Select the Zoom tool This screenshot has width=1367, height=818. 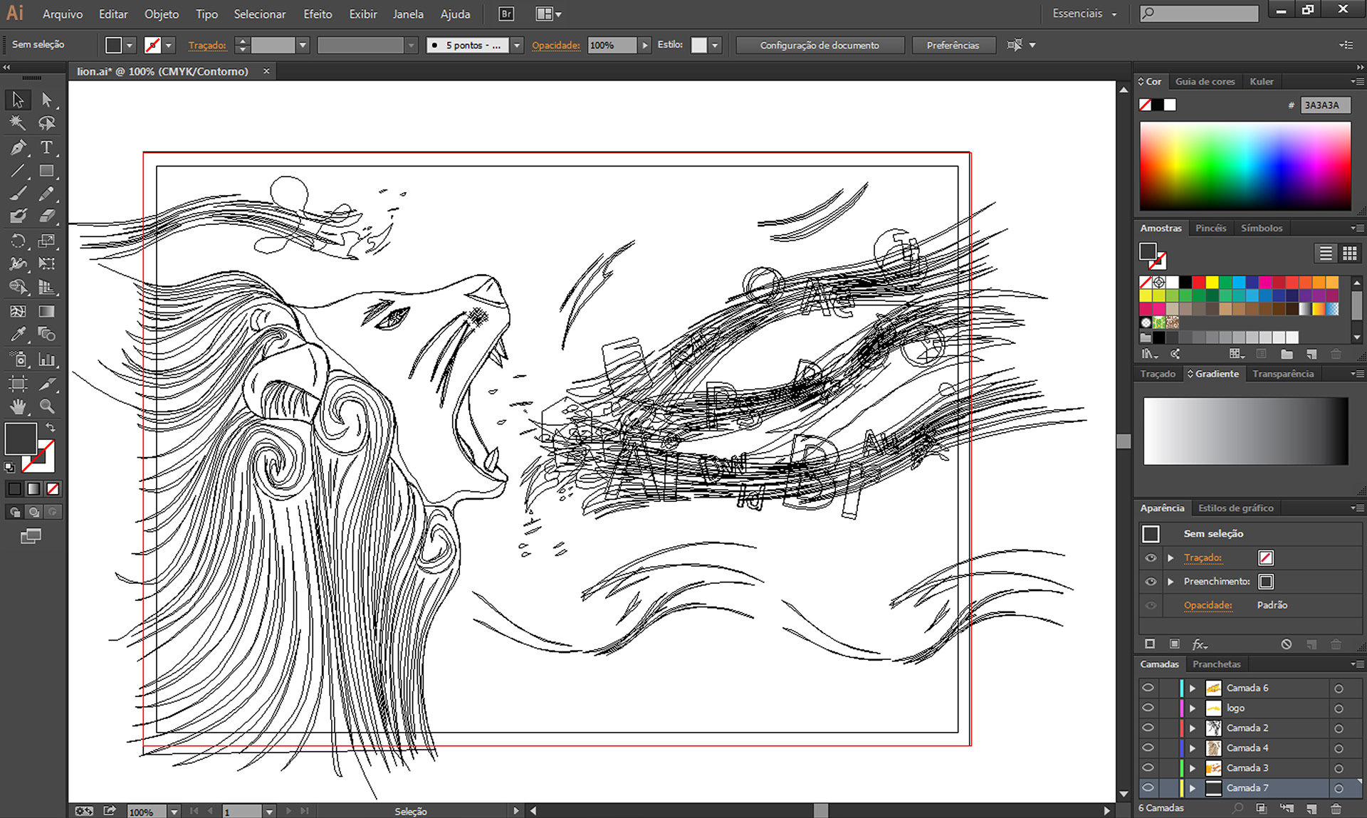[x=47, y=407]
